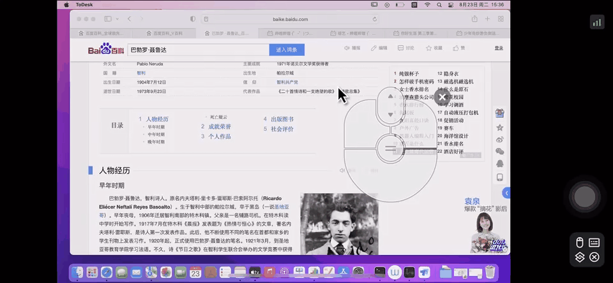613x283 pixels.
Task: Jump to 成就荣誉 in contents
Action: pos(220,126)
